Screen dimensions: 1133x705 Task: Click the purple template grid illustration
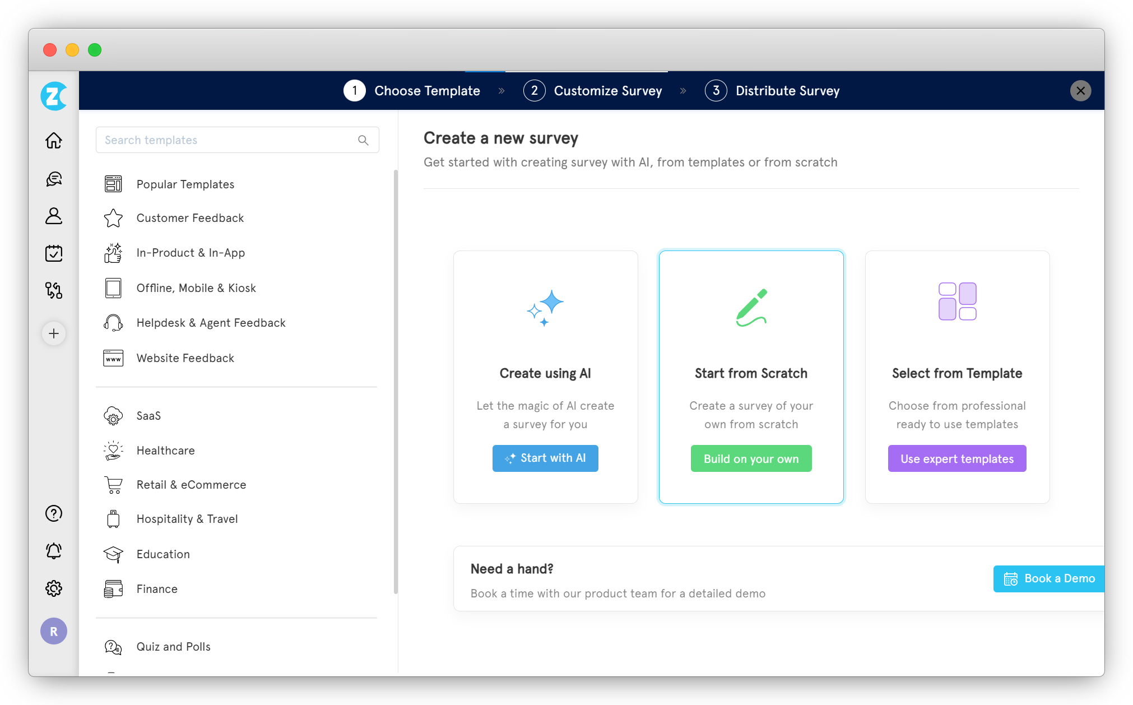point(958,302)
